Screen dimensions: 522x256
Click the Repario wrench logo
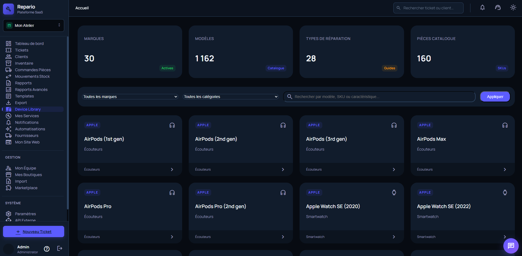tap(9, 9)
